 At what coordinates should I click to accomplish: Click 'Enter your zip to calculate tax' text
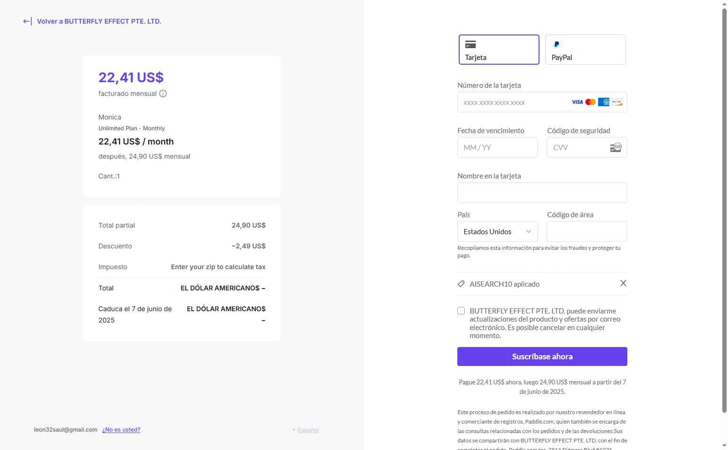[x=218, y=267]
